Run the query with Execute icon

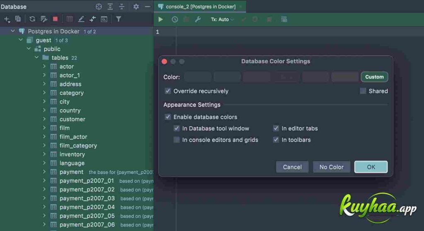pyautogui.click(x=161, y=19)
